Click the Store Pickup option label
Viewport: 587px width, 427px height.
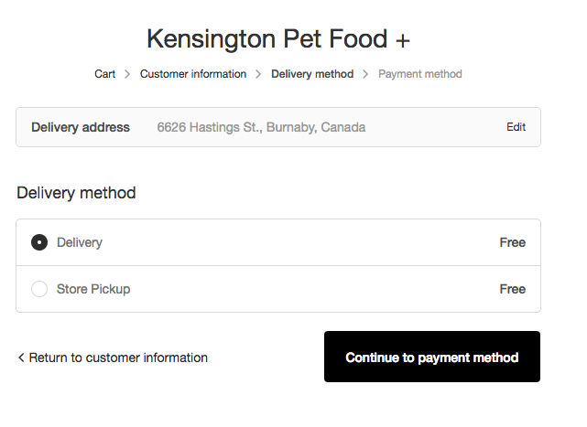(x=93, y=289)
